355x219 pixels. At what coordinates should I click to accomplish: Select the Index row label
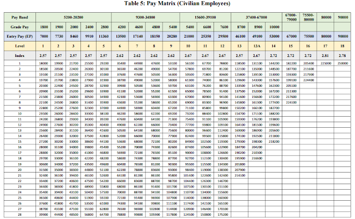tap(20, 55)
